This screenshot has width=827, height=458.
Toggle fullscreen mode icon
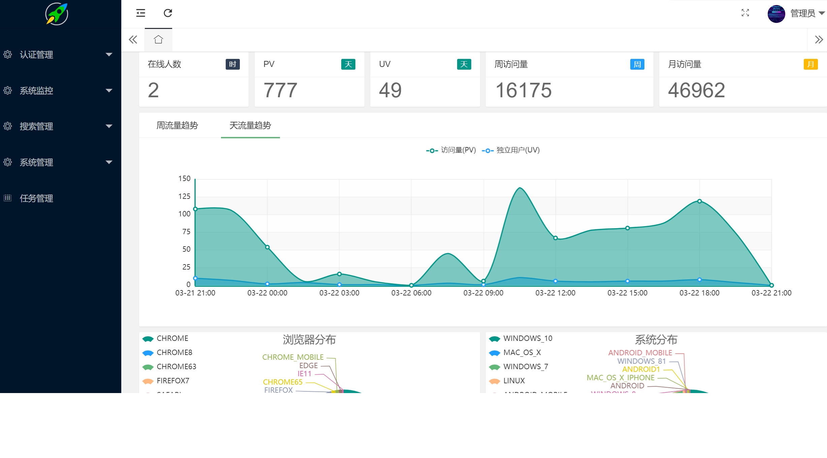(745, 13)
